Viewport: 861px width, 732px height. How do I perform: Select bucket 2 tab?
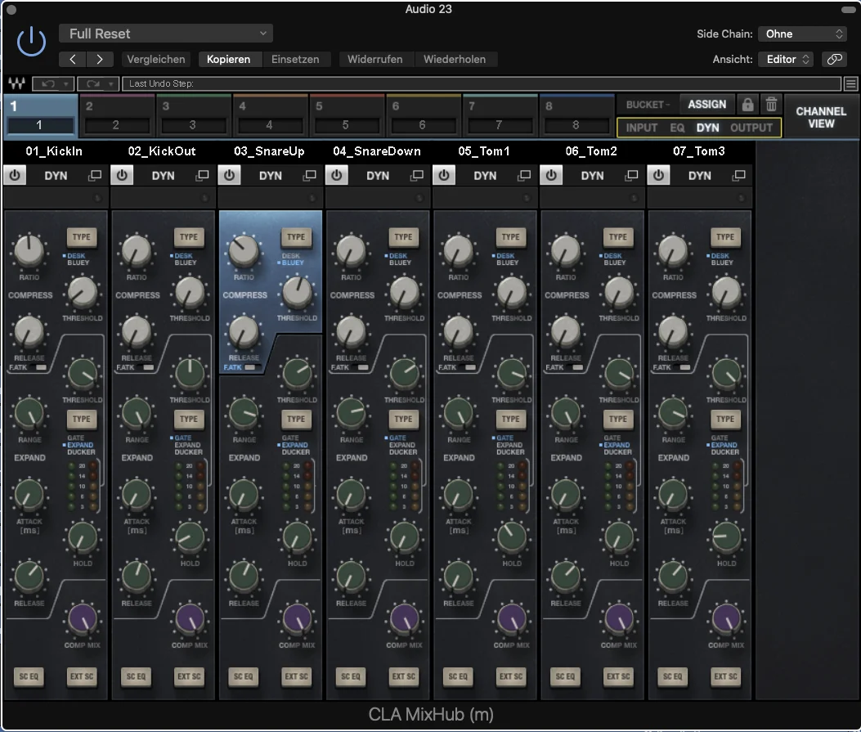[x=116, y=115]
